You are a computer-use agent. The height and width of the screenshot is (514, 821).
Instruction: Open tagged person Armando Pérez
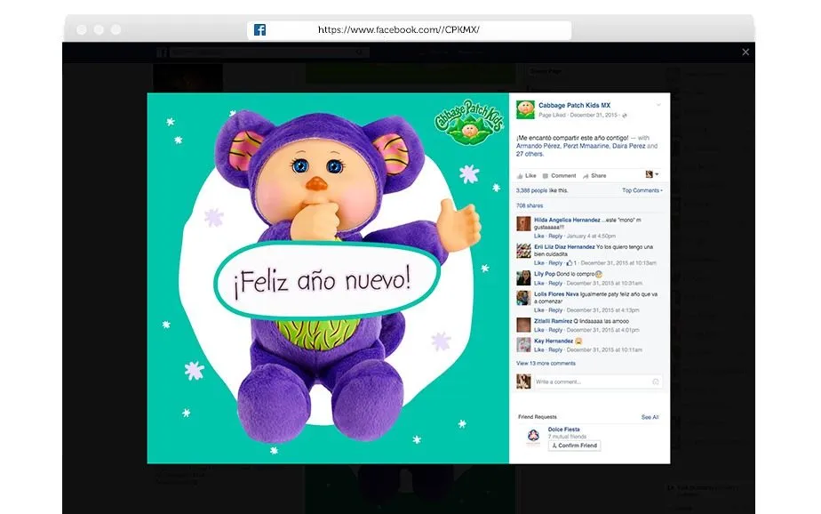(x=538, y=146)
